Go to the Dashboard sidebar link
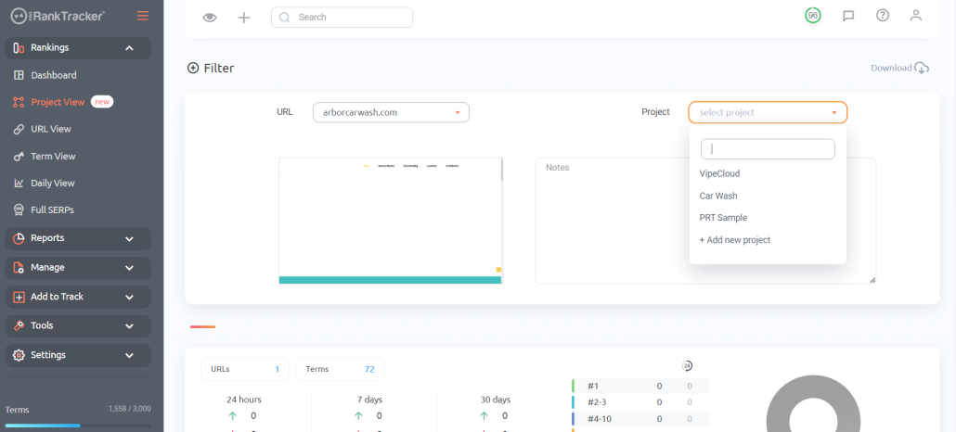The image size is (956, 432). pyautogui.click(x=53, y=75)
